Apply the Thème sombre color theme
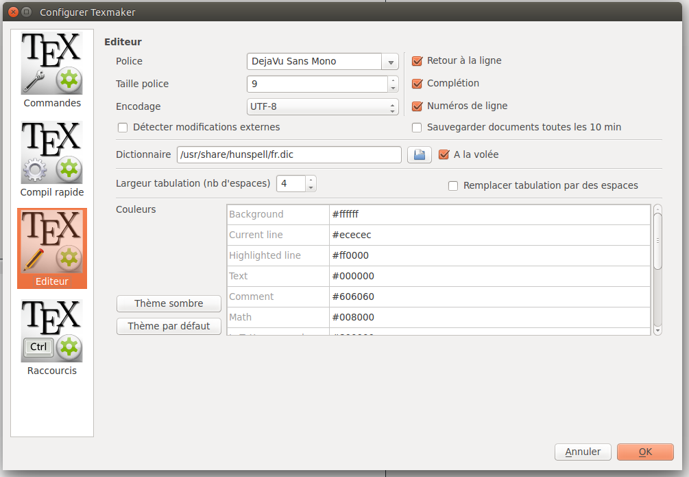689x477 pixels. pyautogui.click(x=169, y=303)
